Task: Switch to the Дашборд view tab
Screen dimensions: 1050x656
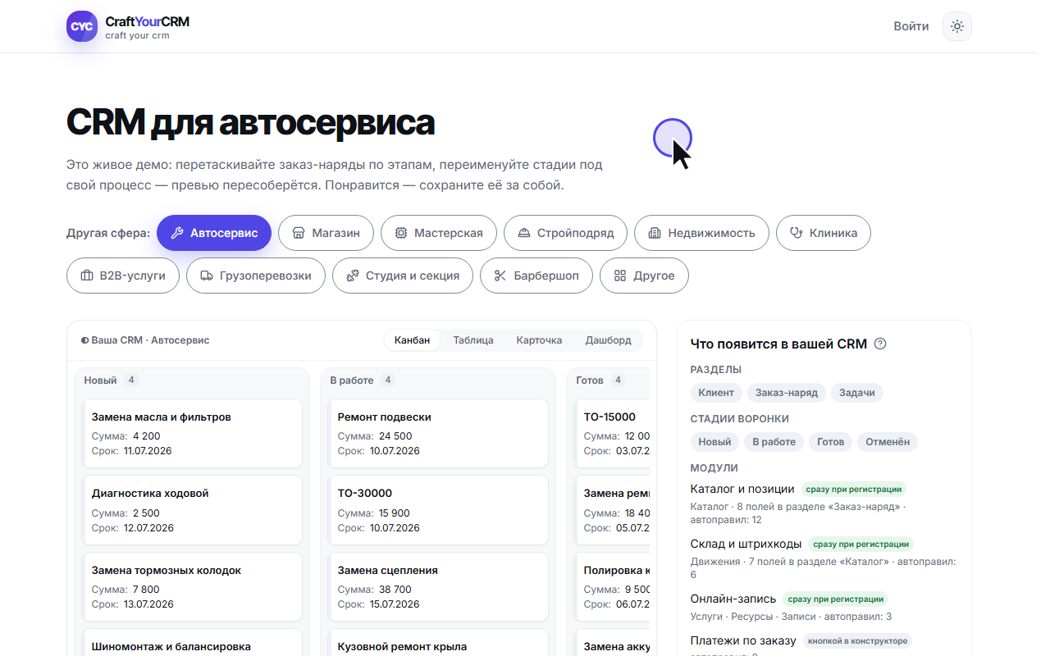Action: click(x=608, y=340)
